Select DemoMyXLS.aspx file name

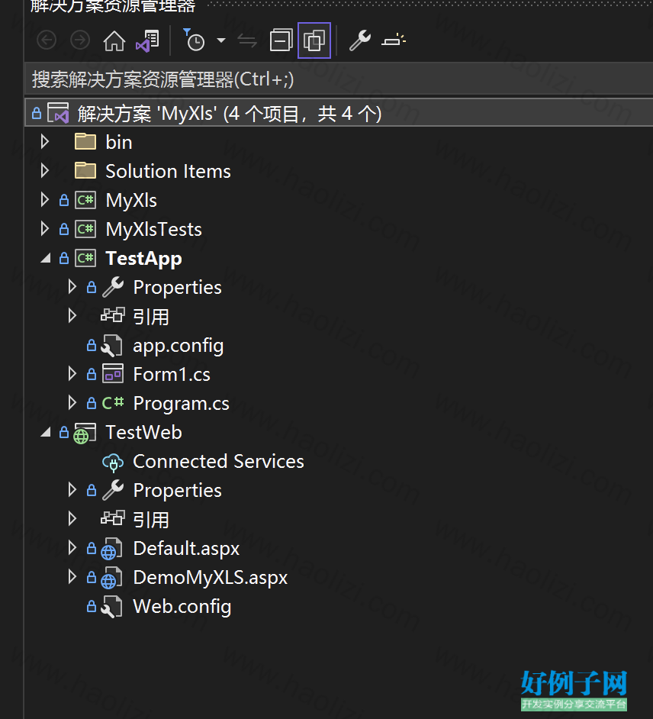pos(211,578)
